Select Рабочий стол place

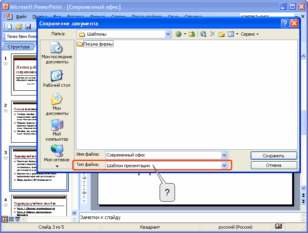57,78
